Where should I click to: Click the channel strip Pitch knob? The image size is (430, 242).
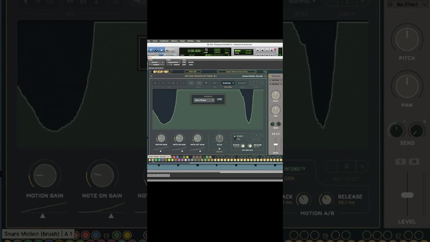[x=275, y=95]
